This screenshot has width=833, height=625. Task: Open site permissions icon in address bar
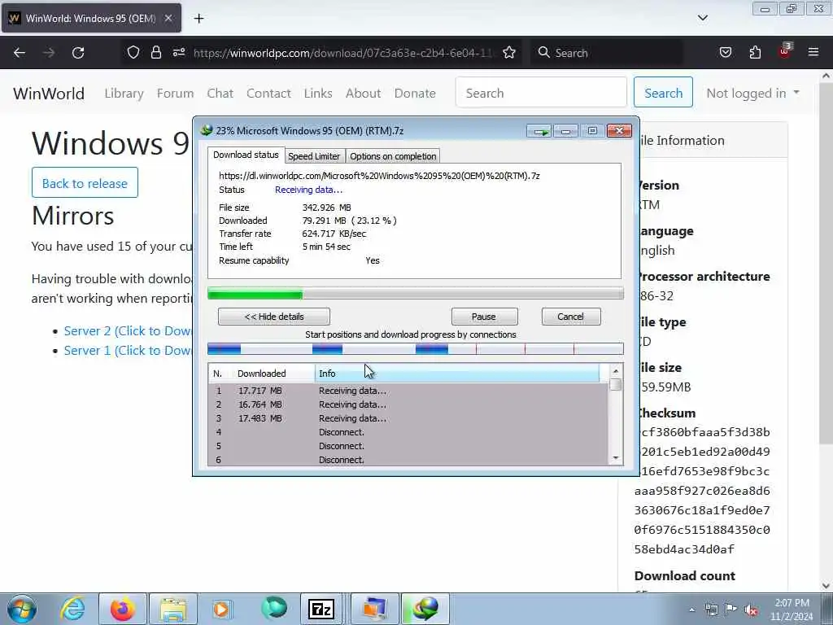click(x=178, y=52)
